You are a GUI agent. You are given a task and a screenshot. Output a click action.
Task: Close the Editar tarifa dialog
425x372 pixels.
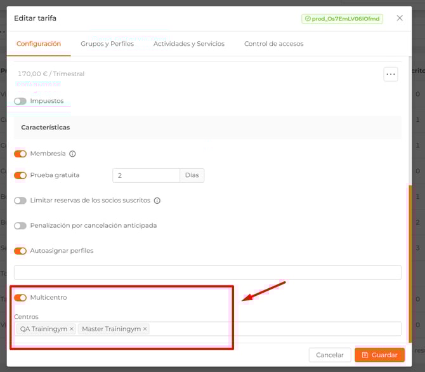tap(400, 18)
